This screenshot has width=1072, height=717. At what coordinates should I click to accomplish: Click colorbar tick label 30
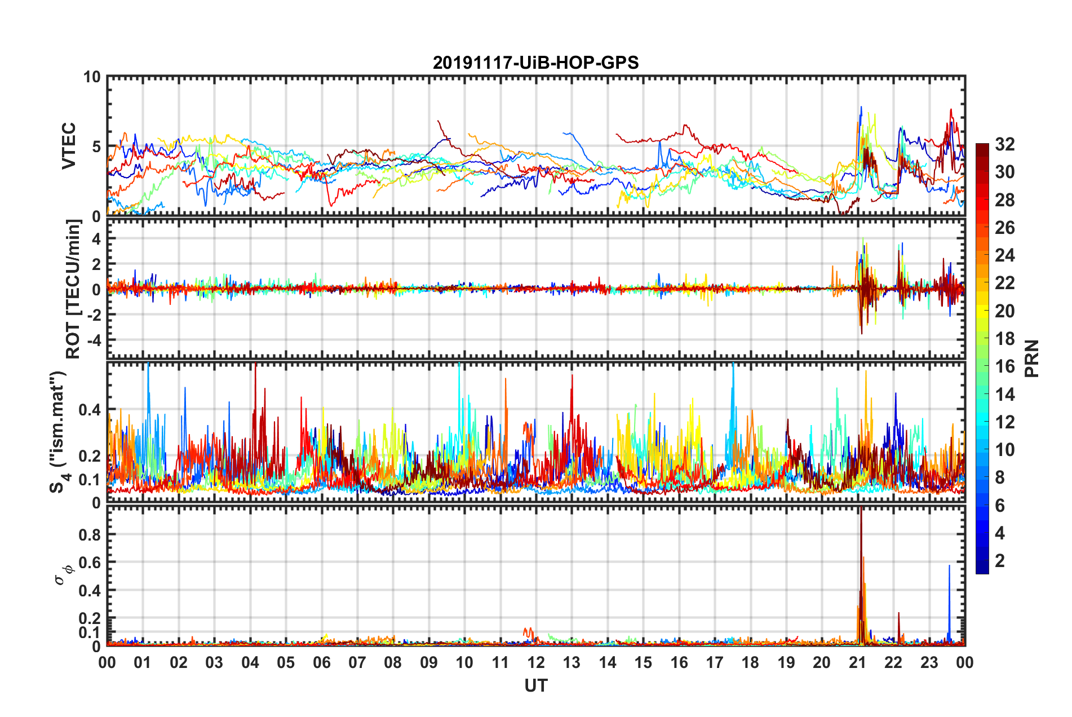click(1004, 172)
